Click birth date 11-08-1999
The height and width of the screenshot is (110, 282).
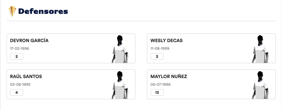pos(160,49)
